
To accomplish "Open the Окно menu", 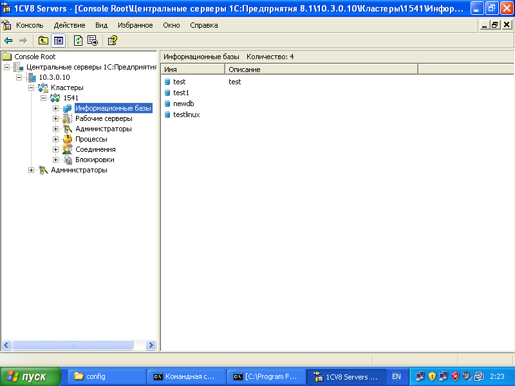I will 171,25.
